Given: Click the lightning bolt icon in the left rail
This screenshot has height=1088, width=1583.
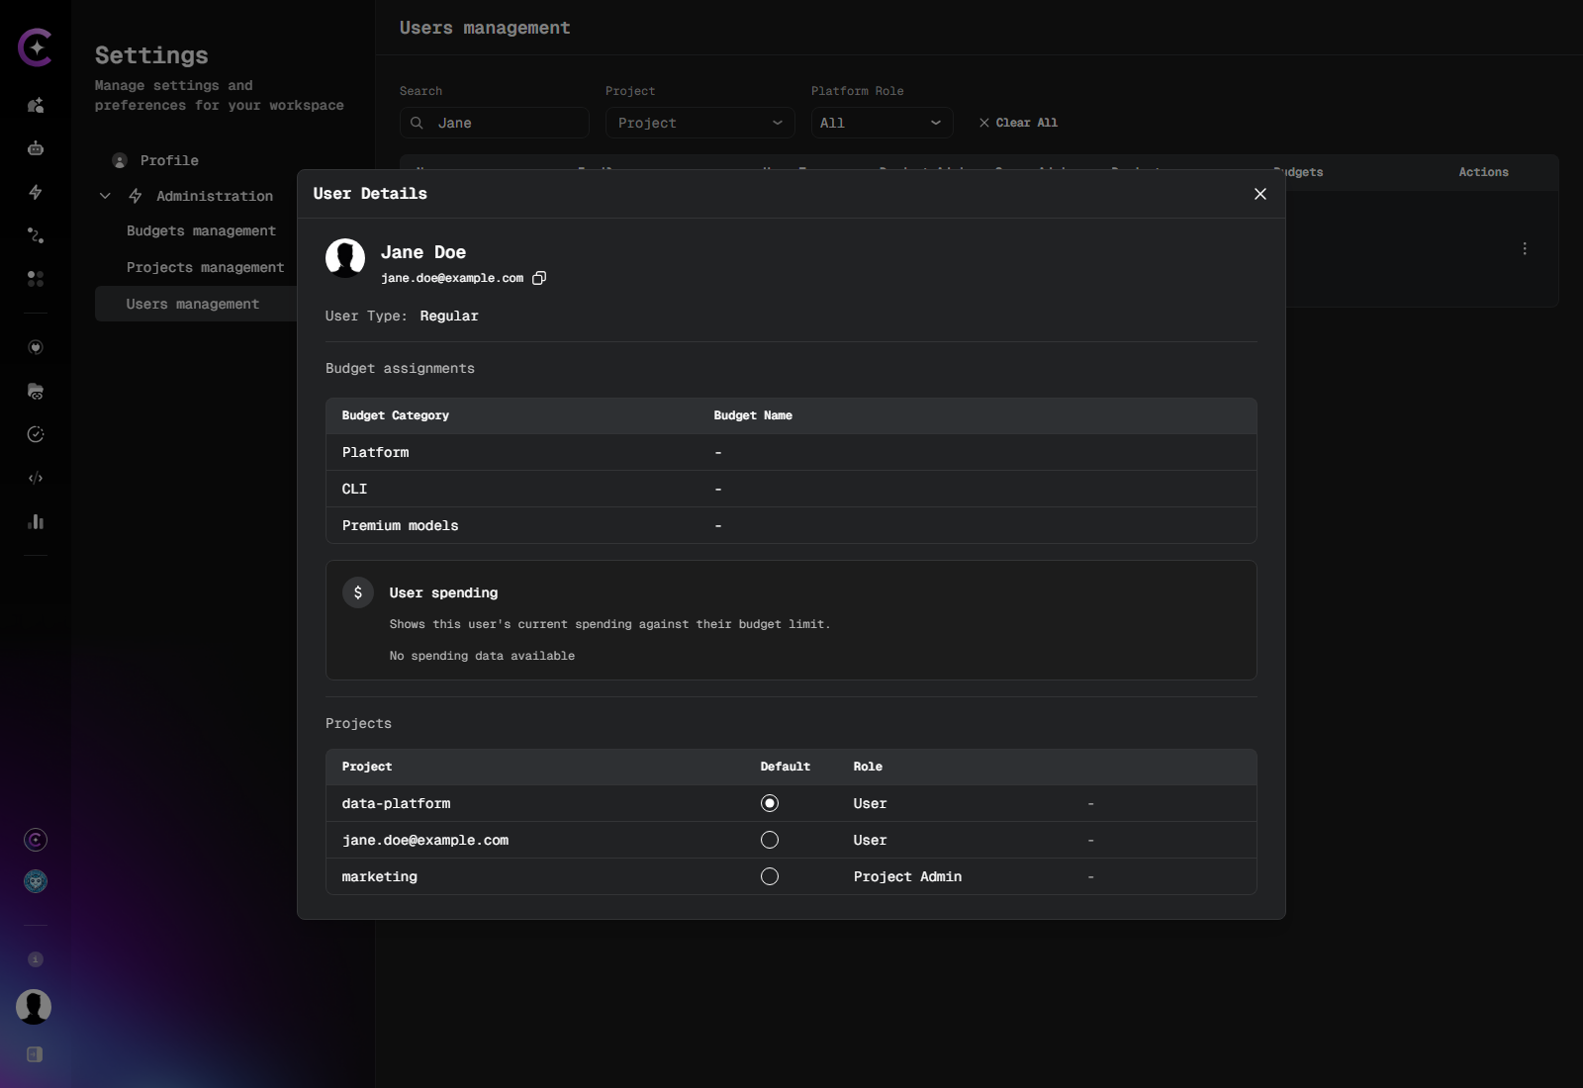Looking at the screenshot, I should pos(36,192).
